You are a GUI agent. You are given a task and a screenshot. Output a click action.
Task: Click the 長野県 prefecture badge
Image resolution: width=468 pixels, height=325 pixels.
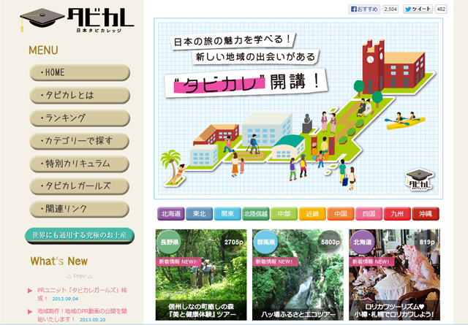click(169, 242)
